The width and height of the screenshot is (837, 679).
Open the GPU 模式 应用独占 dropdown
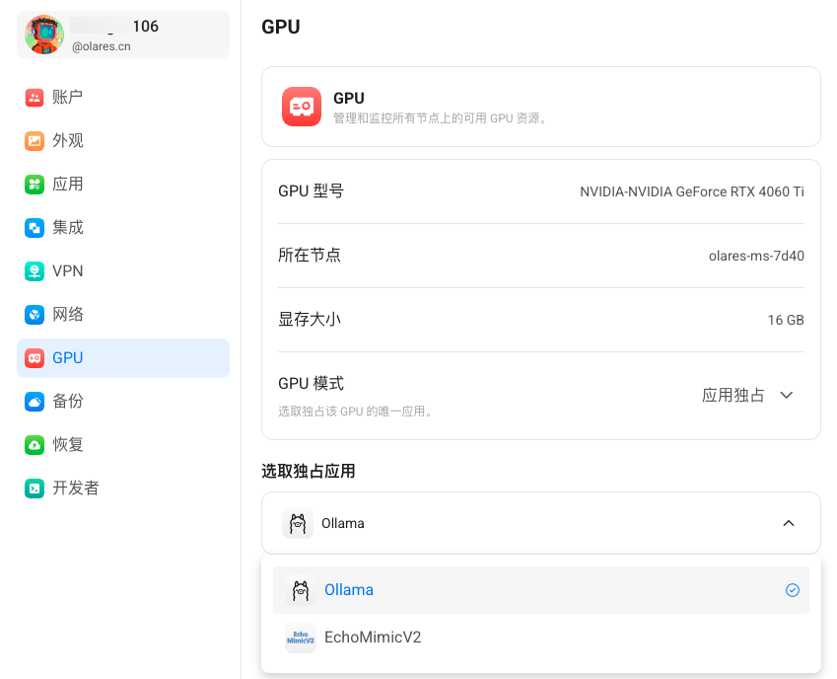pos(747,395)
